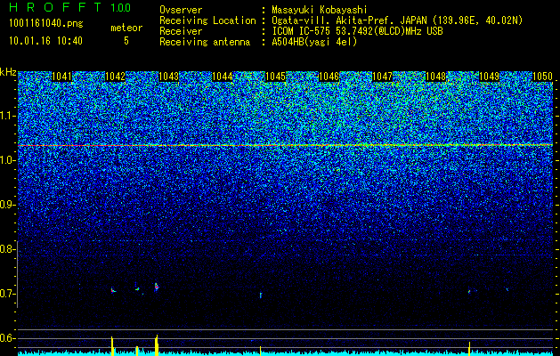Click the 1048 time marker
Viewport: 560px width, 356px height.
point(436,77)
